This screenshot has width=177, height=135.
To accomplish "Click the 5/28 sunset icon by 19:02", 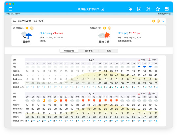I will 150,93.
